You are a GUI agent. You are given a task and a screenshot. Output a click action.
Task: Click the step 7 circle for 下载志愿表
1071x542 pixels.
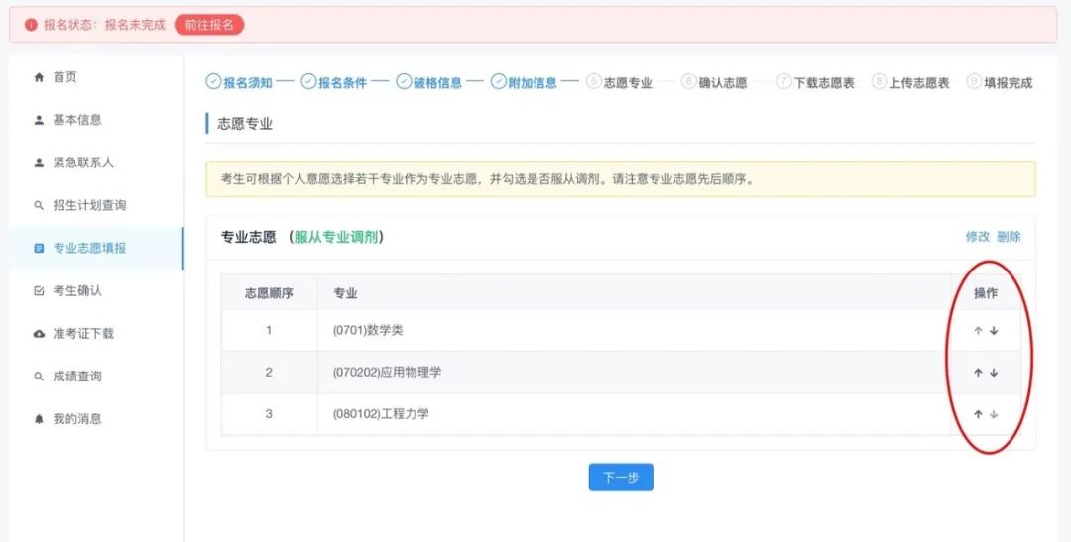783,82
